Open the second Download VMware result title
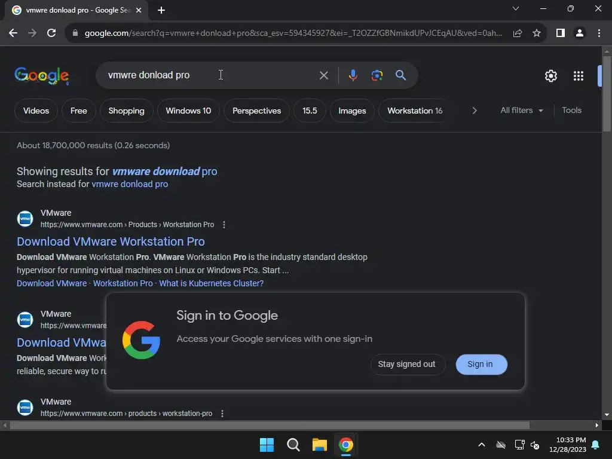Viewport: 612px width, 459px height. pos(62,342)
